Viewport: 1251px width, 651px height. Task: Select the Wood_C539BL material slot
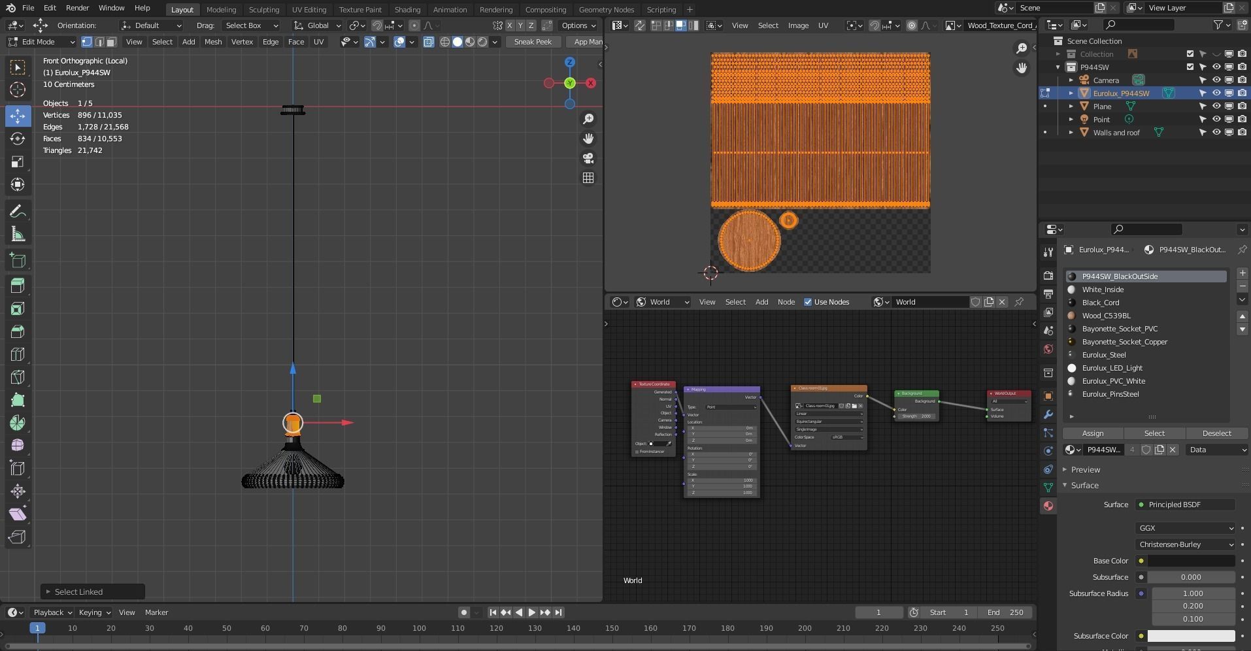1146,316
